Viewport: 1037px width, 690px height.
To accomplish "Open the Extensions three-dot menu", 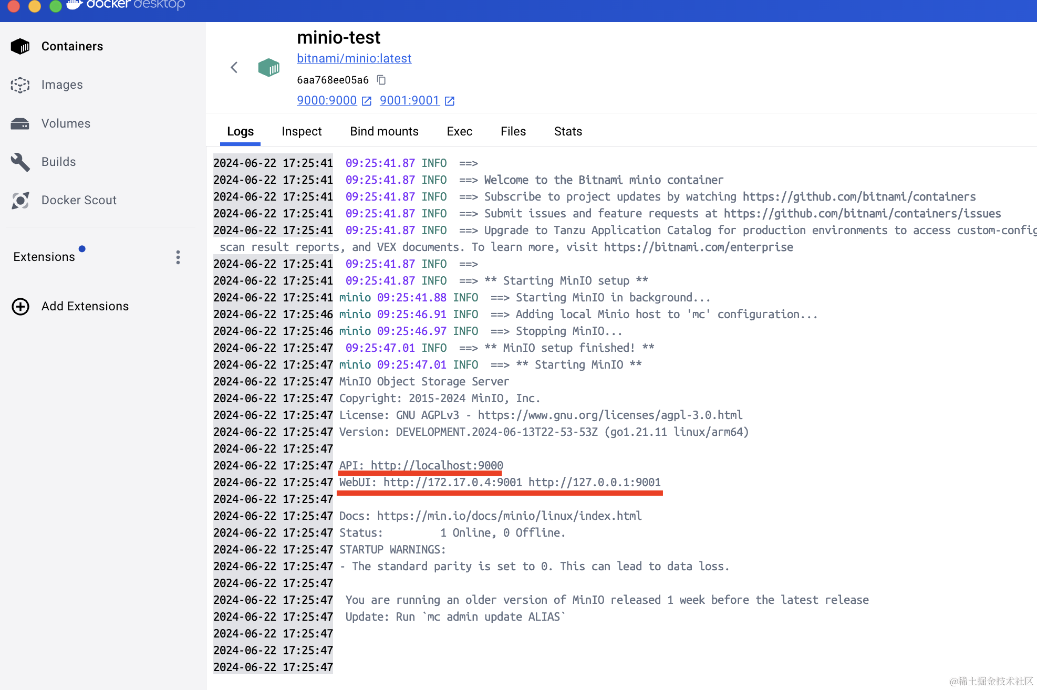I will 178,257.
